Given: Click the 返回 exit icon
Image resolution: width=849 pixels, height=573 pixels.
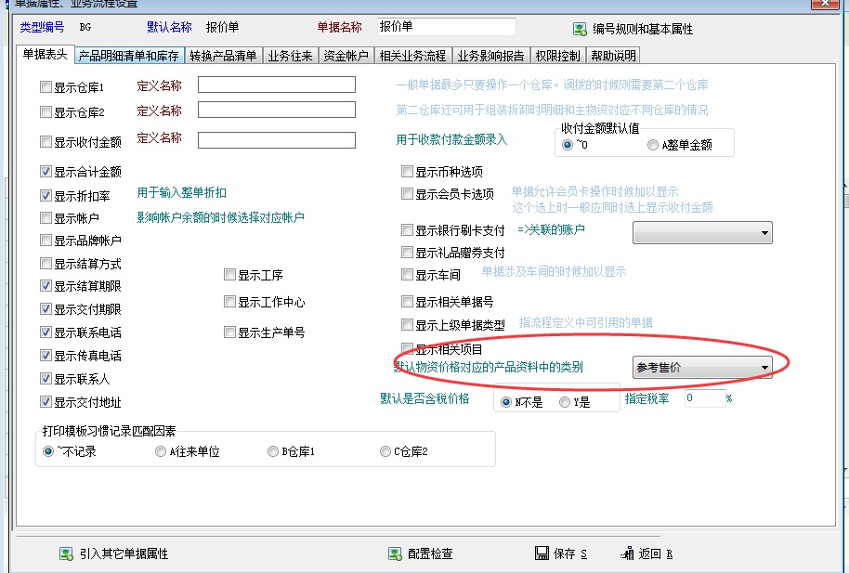Looking at the screenshot, I should (x=627, y=553).
